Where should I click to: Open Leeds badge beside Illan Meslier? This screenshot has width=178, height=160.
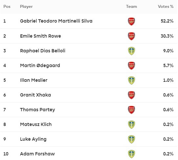click(x=131, y=80)
